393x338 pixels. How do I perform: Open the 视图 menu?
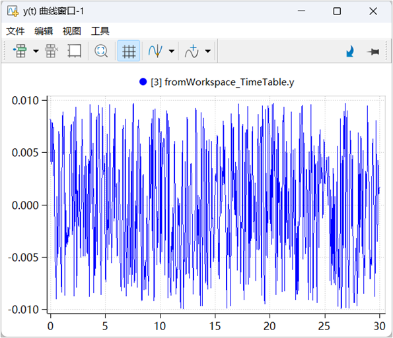[x=72, y=31]
